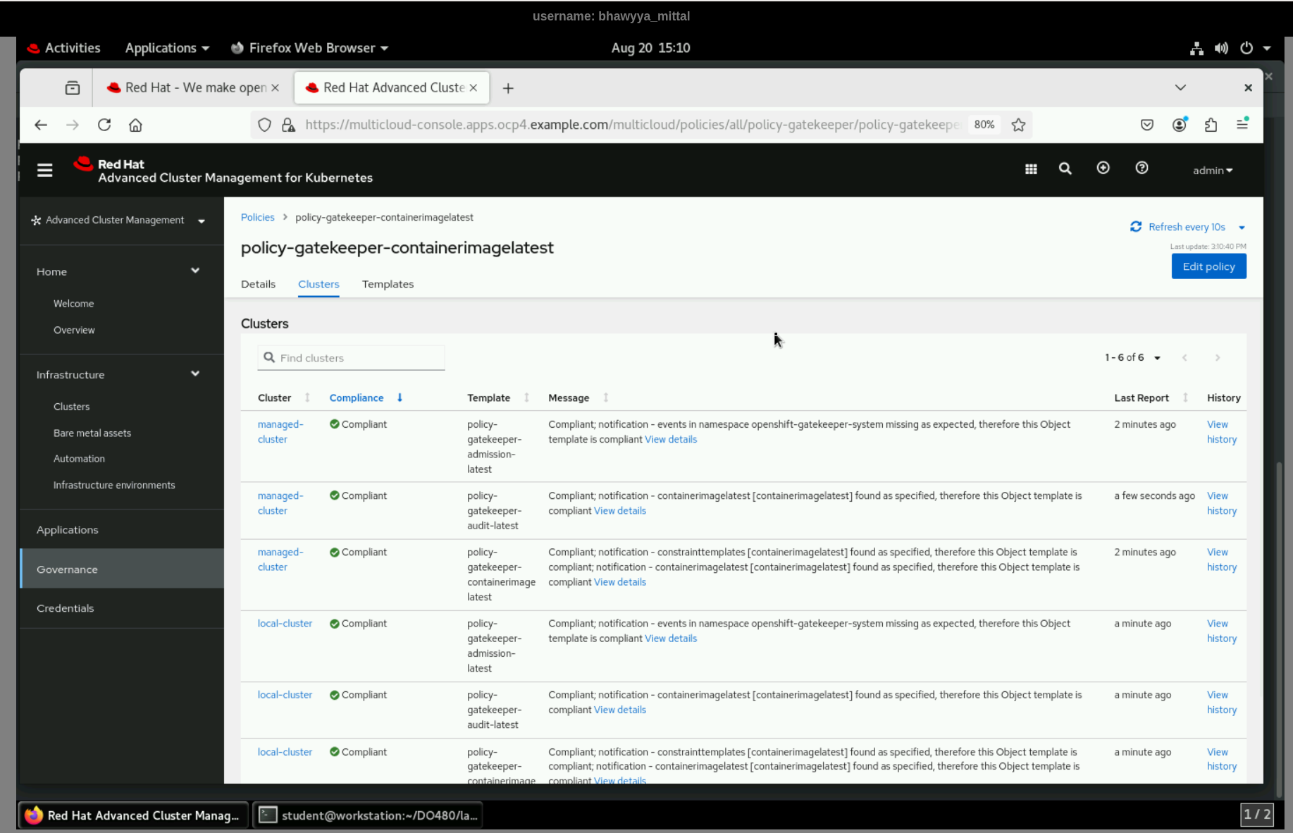Sort table by Last Report column

tap(1151, 397)
